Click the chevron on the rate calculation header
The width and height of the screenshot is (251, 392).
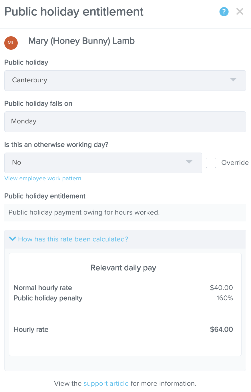coord(13,239)
